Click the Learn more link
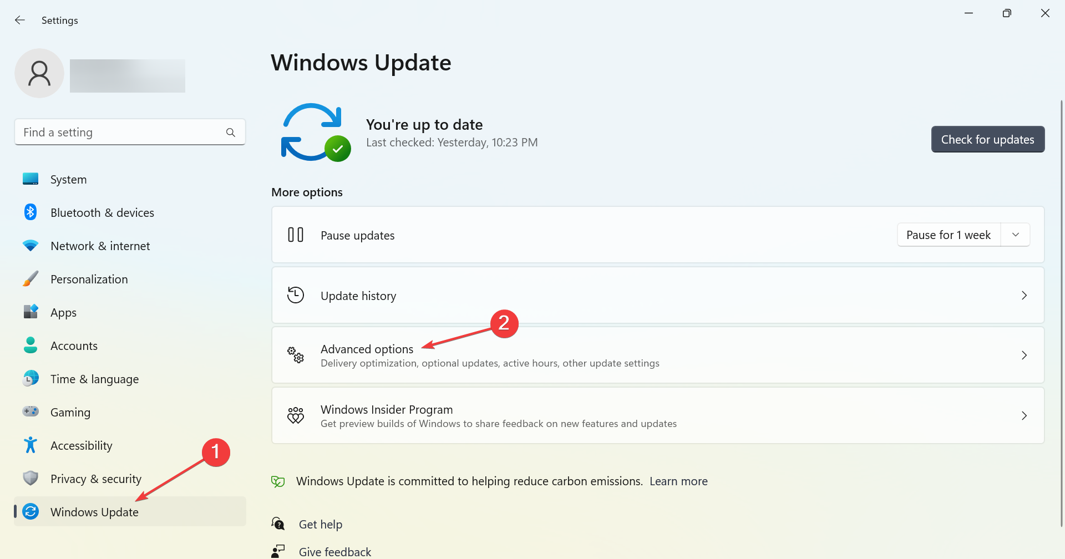This screenshot has height=559, width=1065. tap(678, 481)
